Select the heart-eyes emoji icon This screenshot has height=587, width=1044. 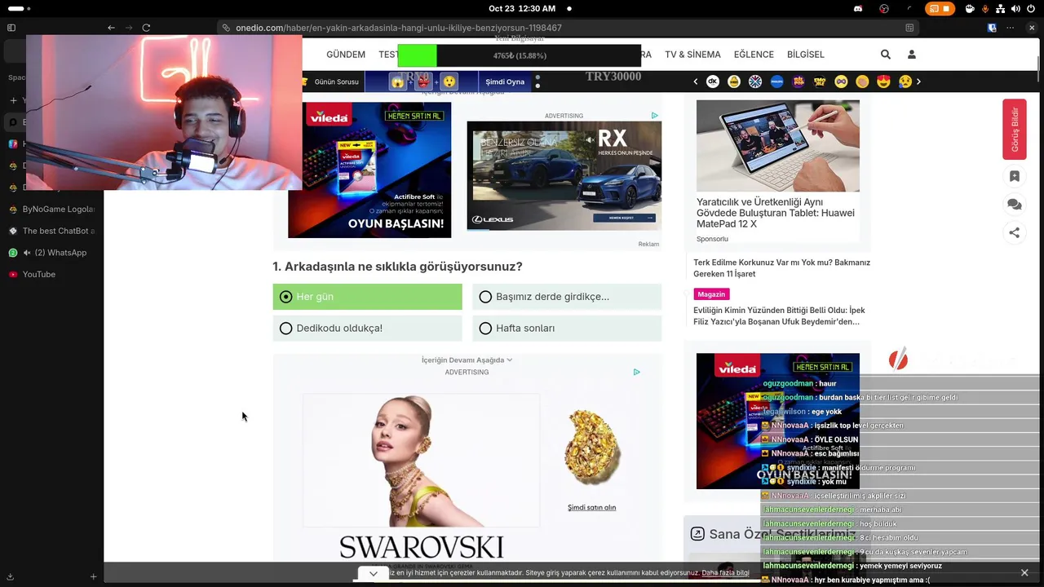point(883,82)
